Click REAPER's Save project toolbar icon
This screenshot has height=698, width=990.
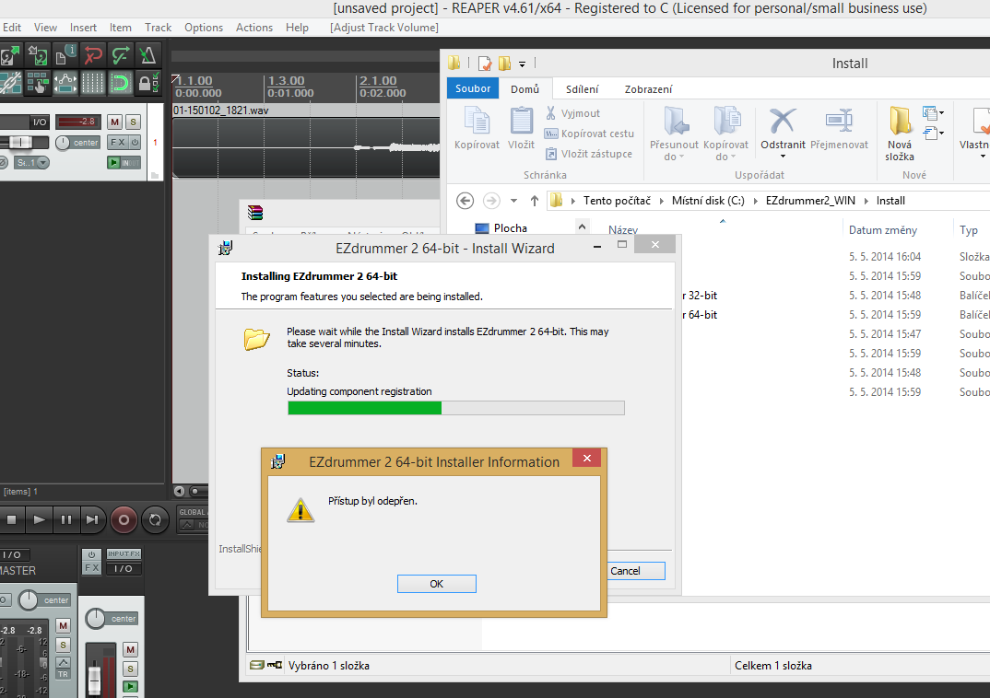tap(38, 55)
